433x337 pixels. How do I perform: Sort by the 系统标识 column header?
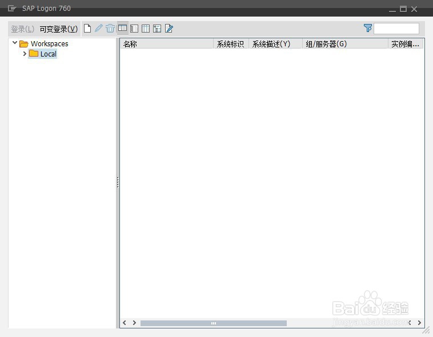pos(231,44)
